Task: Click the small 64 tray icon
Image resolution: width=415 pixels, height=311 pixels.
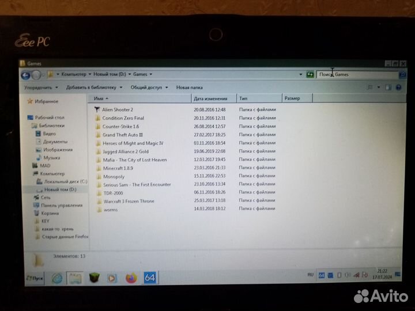Action: pos(321,275)
